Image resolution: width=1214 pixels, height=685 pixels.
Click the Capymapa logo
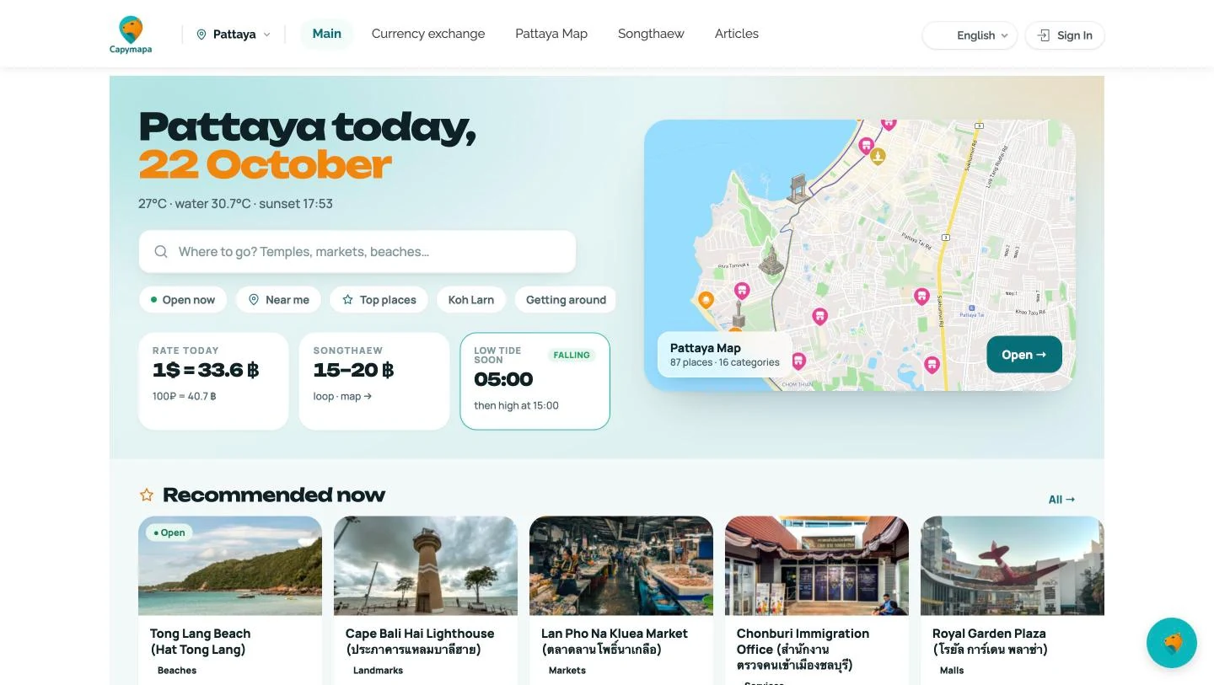pos(131,35)
